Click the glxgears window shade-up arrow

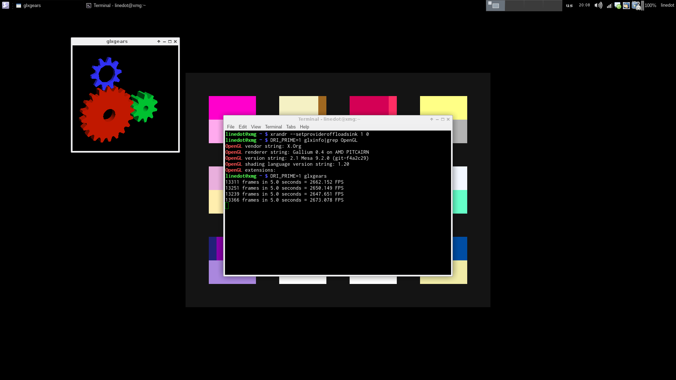[159, 42]
